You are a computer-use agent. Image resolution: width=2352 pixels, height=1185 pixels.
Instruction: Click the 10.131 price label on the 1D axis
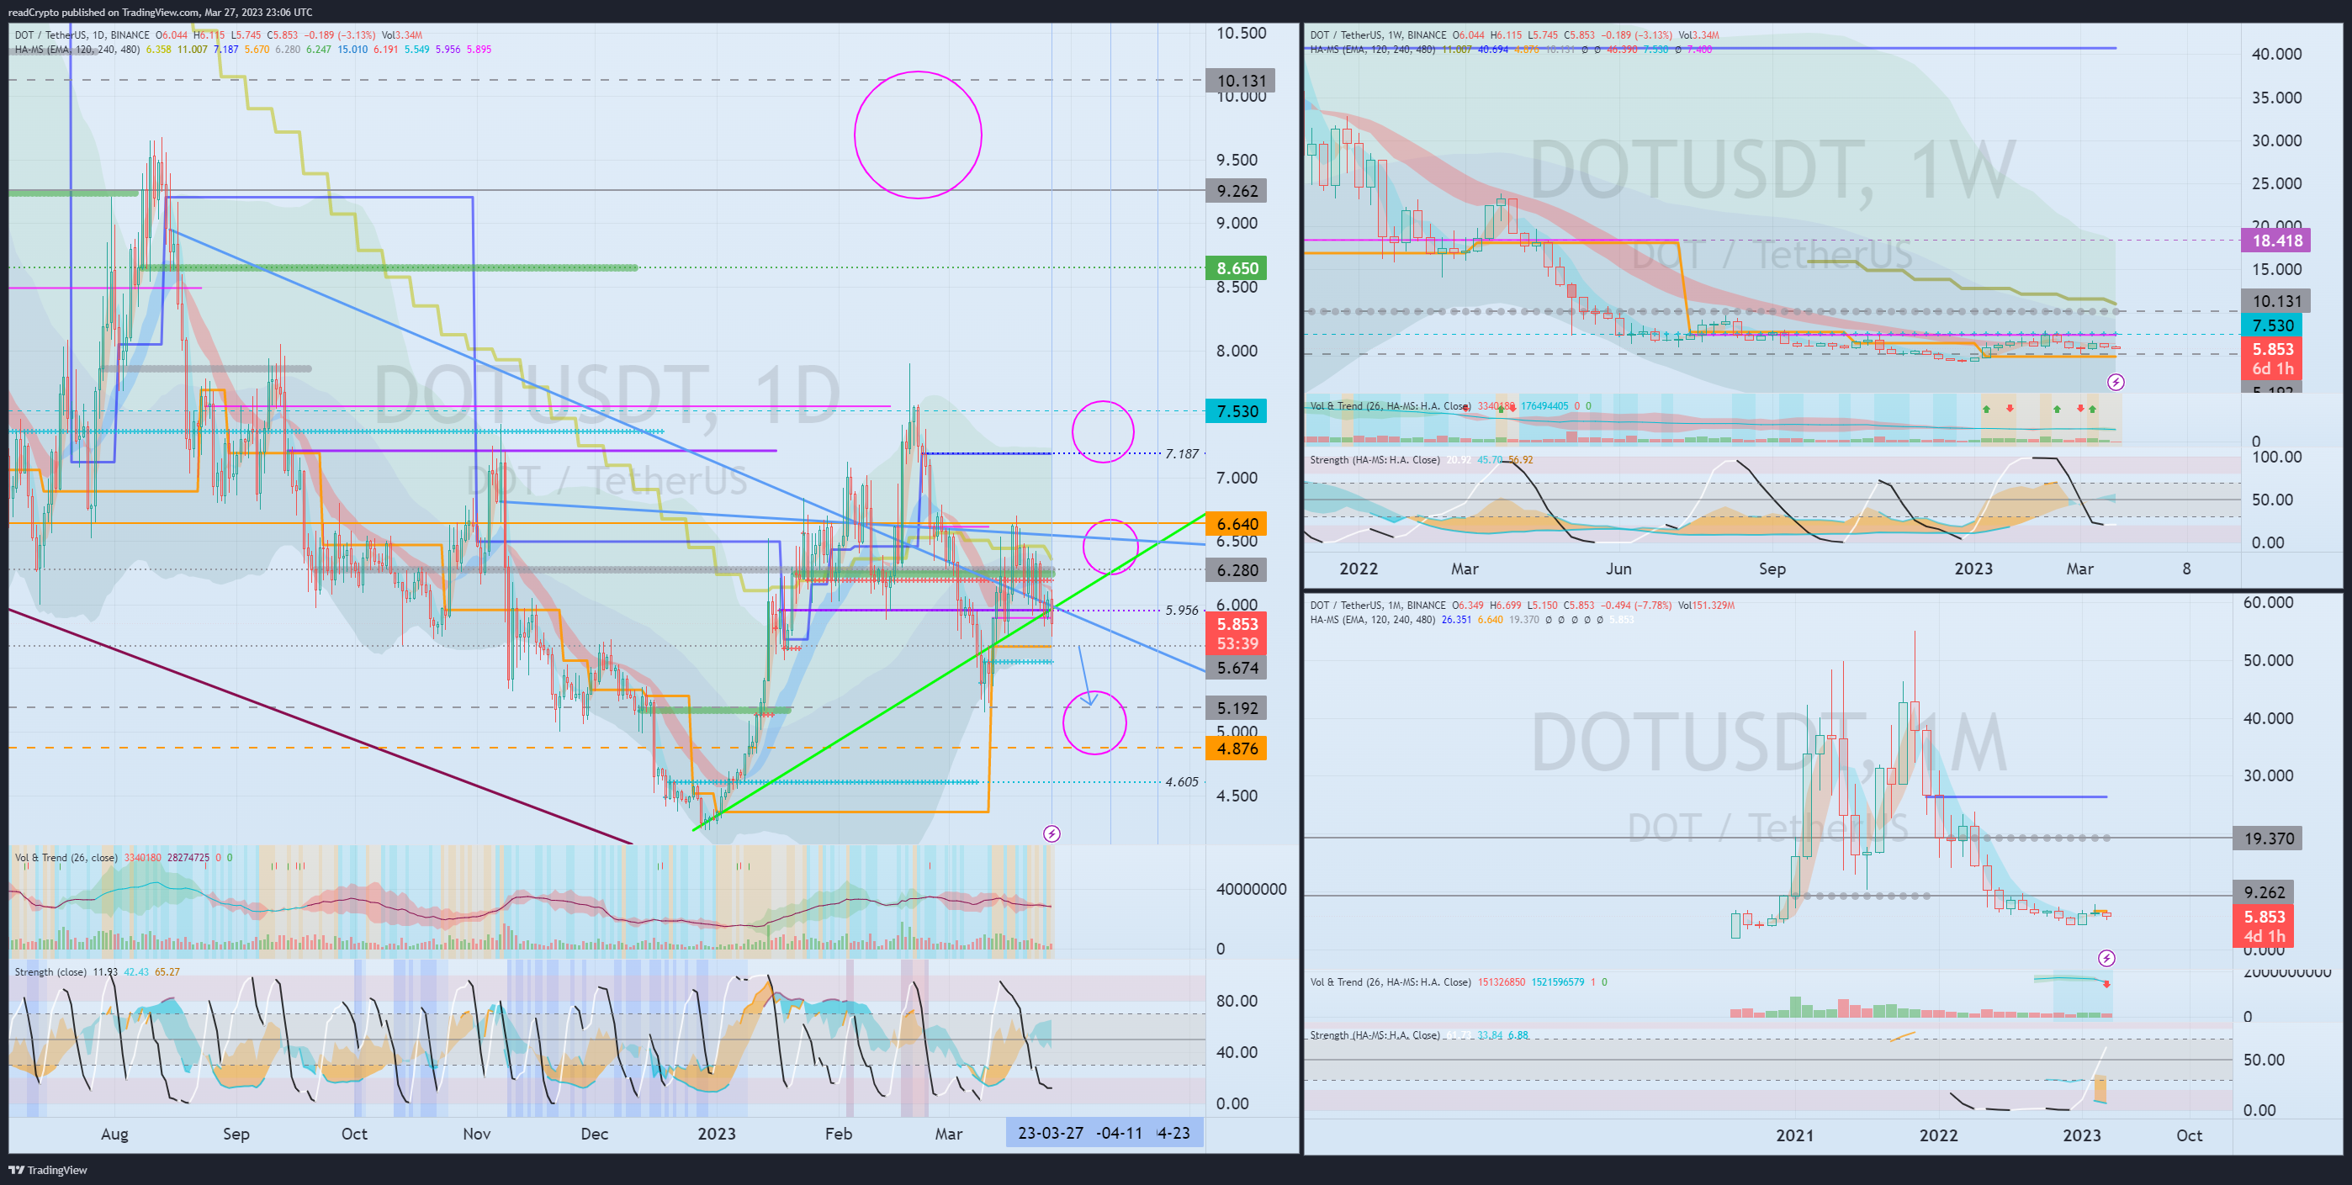[1240, 81]
